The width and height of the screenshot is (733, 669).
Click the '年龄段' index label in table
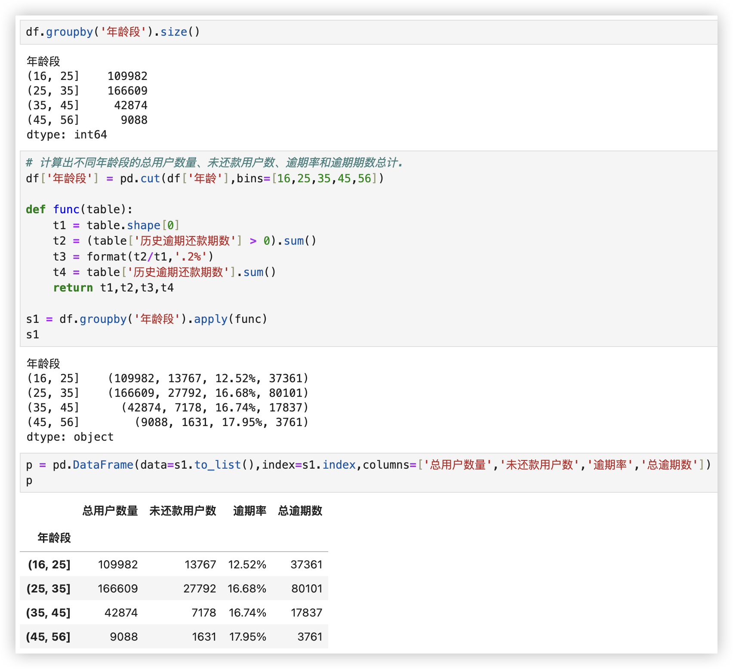54,537
